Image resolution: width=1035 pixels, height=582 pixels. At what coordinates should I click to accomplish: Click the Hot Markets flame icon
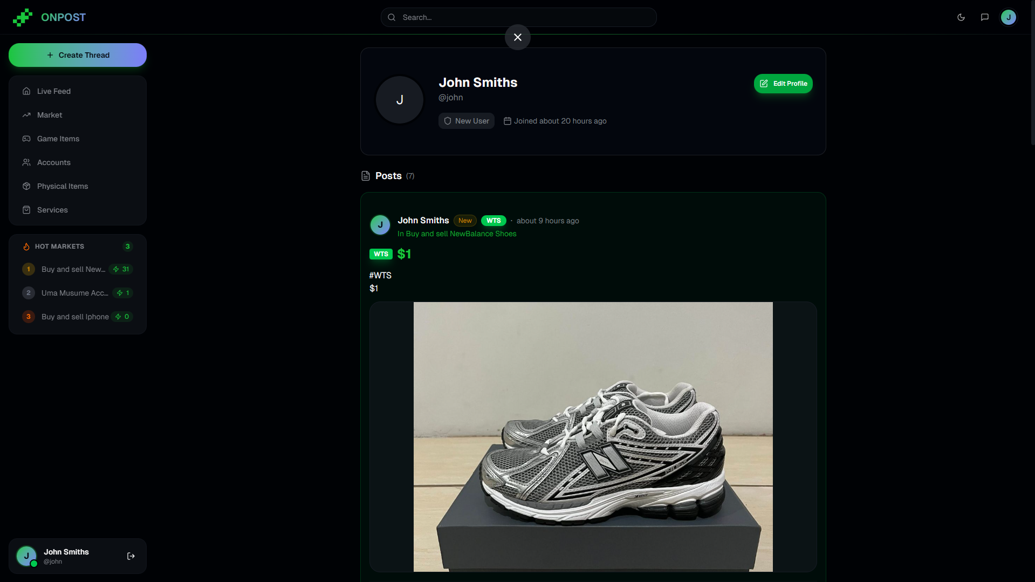coord(26,247)
